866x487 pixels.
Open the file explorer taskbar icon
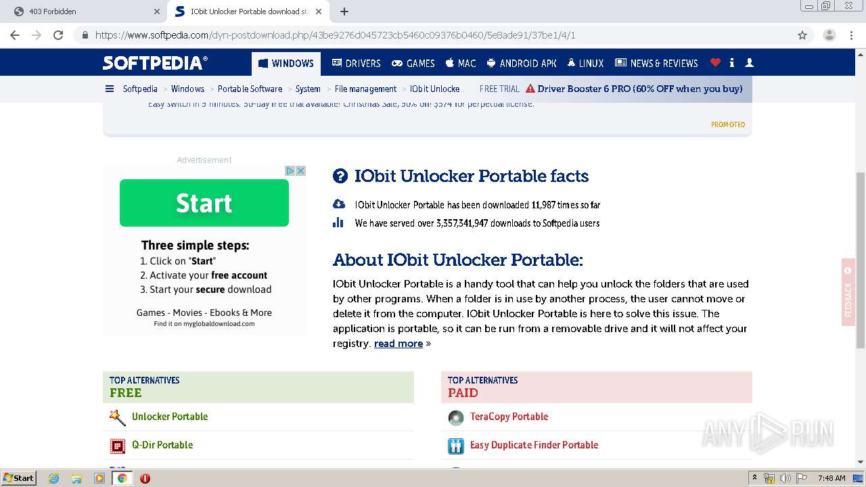(x=76, y=478)
